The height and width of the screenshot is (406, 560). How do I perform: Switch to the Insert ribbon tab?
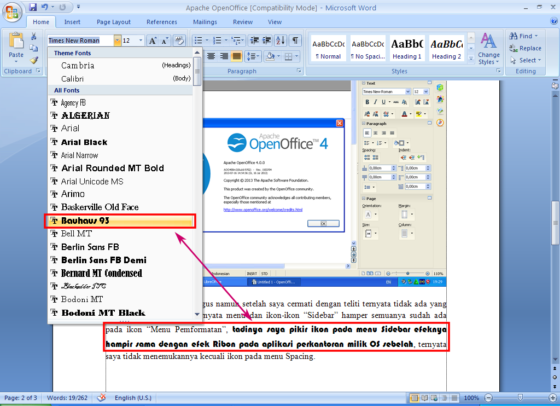point(72,22)
